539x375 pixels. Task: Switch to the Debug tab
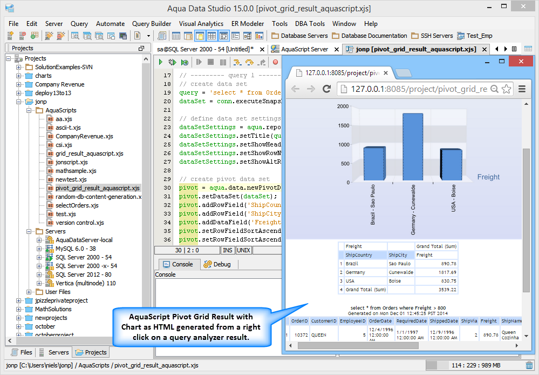217,264
